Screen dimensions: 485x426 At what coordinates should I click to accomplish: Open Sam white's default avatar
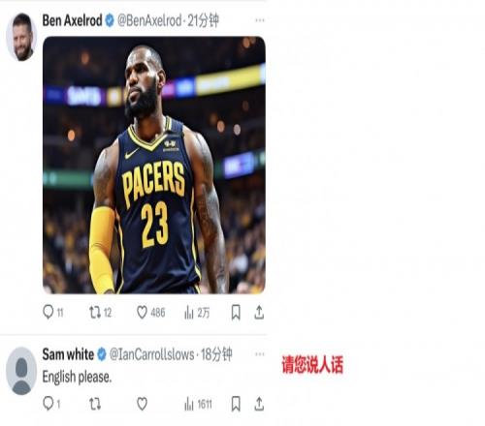click(x=21, y=371)
